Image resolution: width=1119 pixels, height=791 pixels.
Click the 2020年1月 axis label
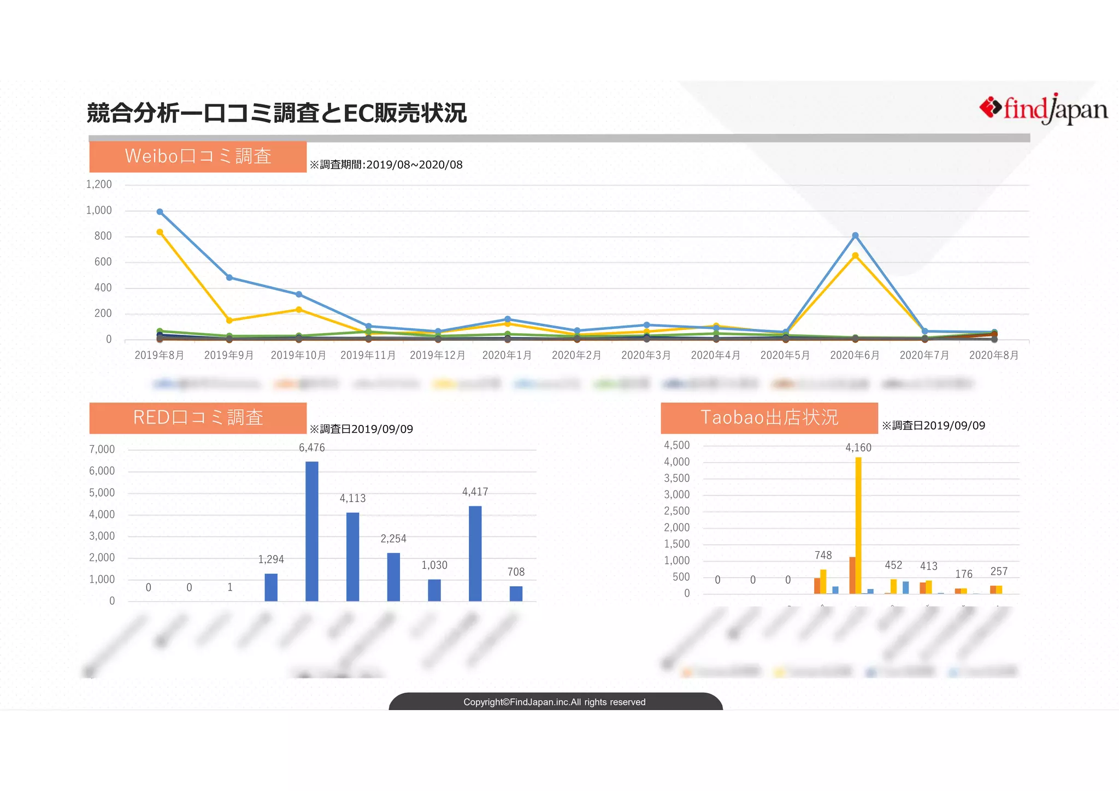(x=507, y=355)
